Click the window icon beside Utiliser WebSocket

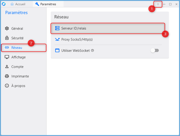(57, 50)
